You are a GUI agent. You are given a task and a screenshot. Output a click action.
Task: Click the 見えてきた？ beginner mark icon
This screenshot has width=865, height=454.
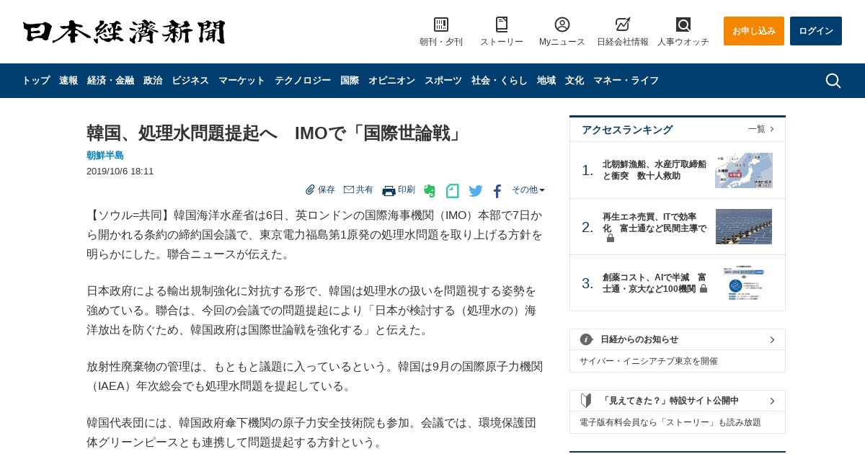(586, 401)
